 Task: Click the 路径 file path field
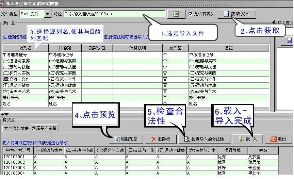(114, 14)
